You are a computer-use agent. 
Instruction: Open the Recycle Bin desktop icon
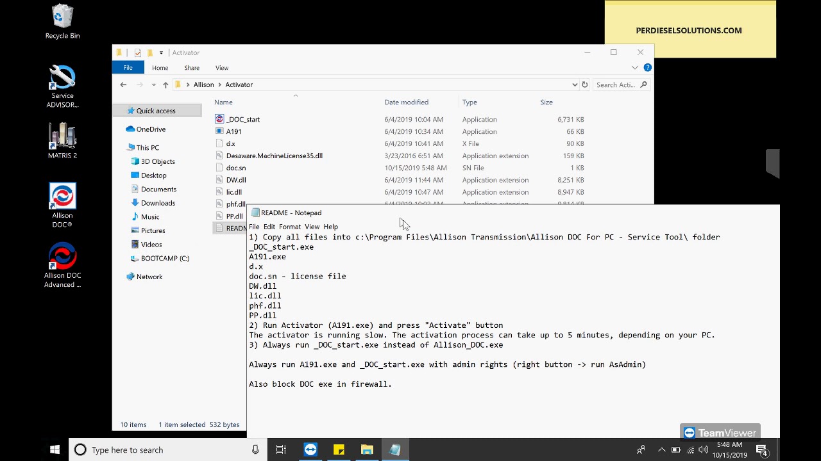tap(62, 22)
